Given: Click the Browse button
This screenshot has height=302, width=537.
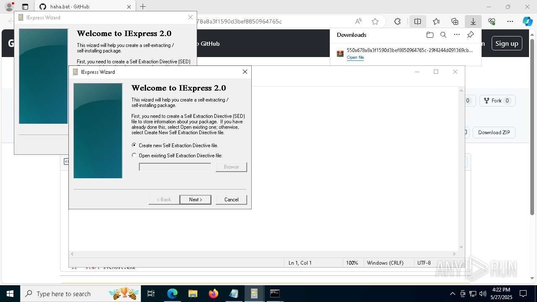Looking at the screenshot, I should [x=231, y=167].
